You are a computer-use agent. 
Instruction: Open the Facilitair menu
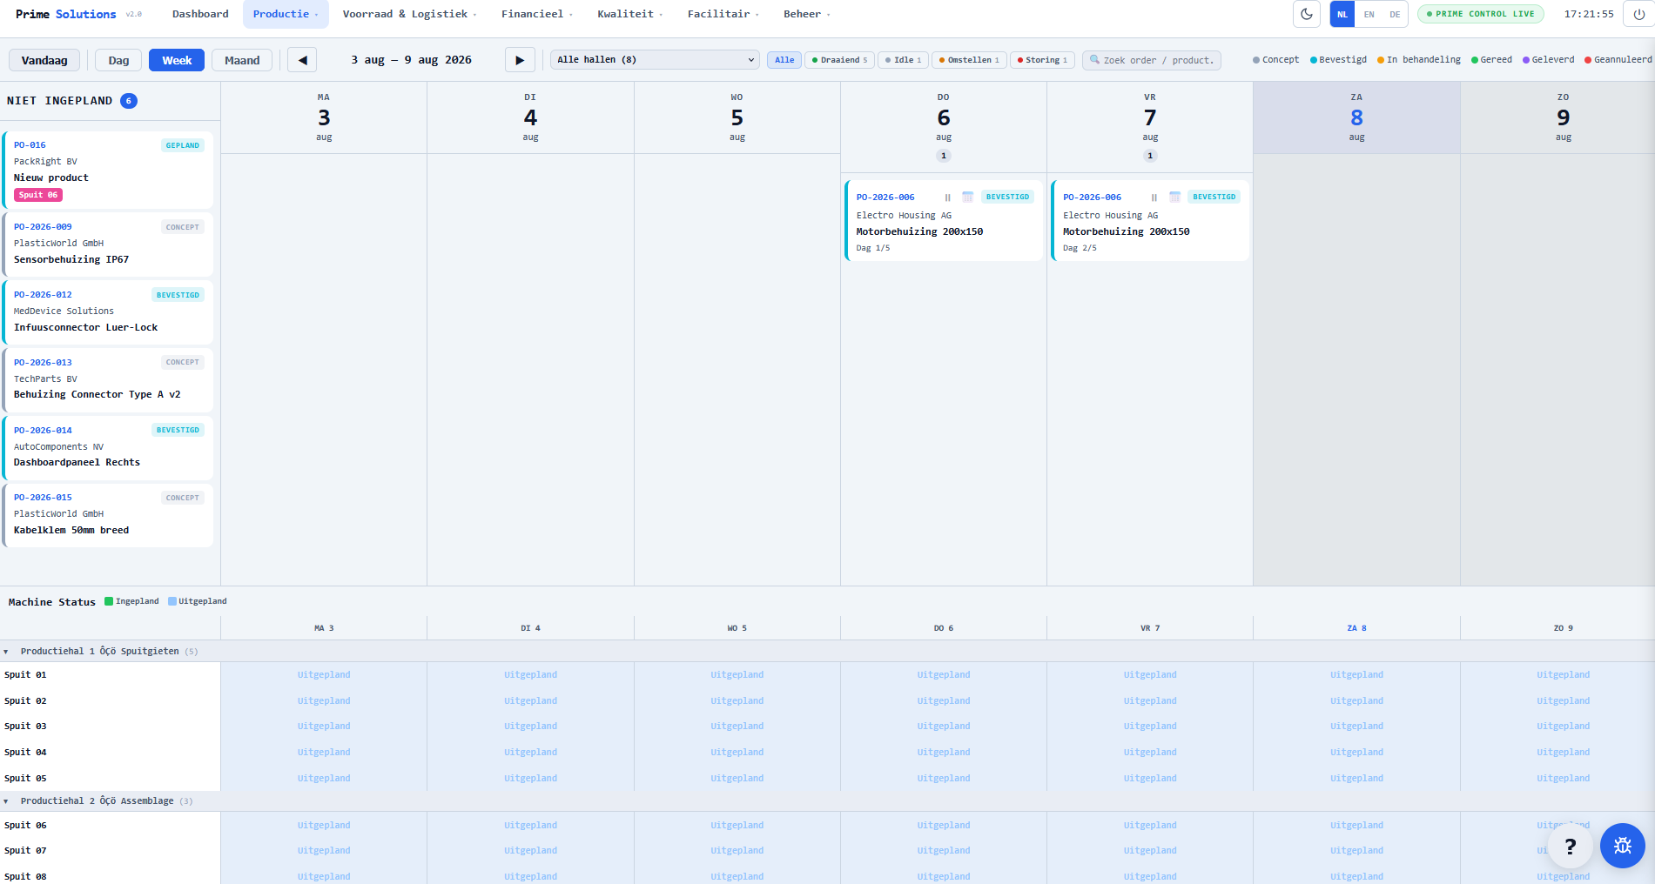click(723, 14)
